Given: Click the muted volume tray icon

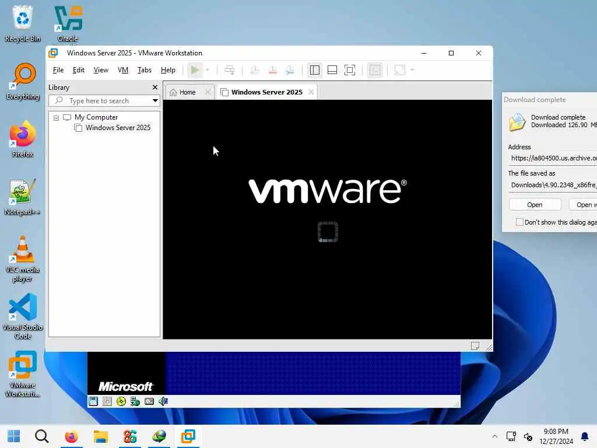Looking at the screenshot, I should pyautogui.click(x=528, y=436).
